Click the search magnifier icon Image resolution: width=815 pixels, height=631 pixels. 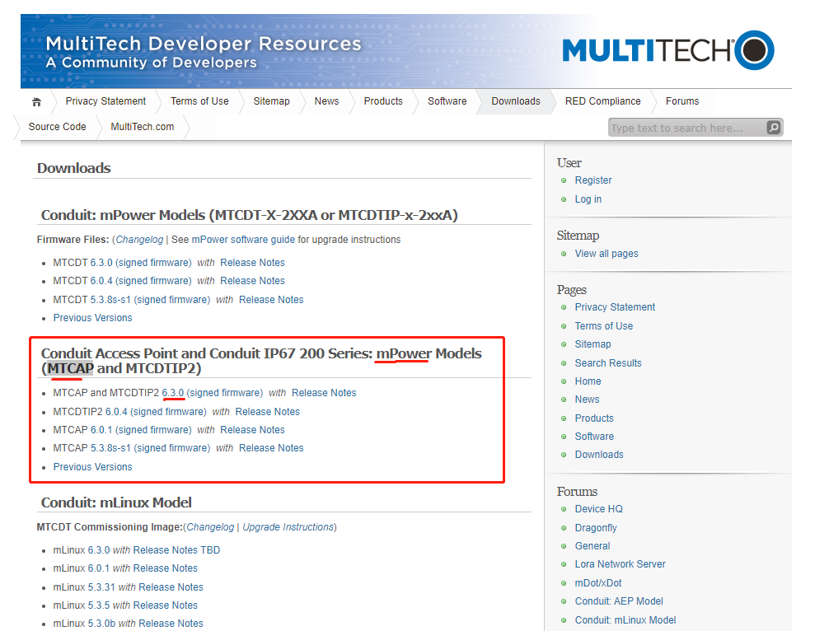coord(774,128)
